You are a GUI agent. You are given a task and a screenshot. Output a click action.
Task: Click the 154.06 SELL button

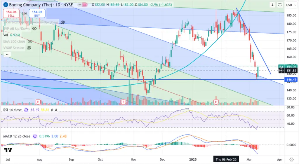[11, 13]
